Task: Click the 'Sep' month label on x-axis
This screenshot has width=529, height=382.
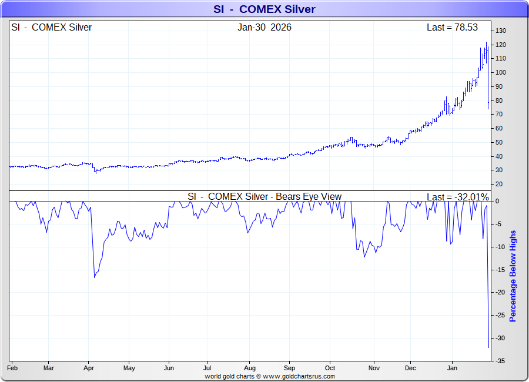Action: (289, 368)
